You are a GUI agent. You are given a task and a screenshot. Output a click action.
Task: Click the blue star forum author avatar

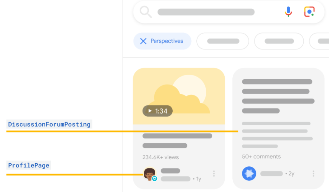249,174
